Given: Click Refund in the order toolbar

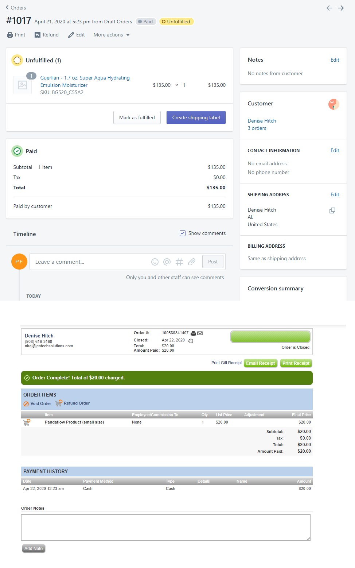Looking at the screenshot, I should click(47, 35).
